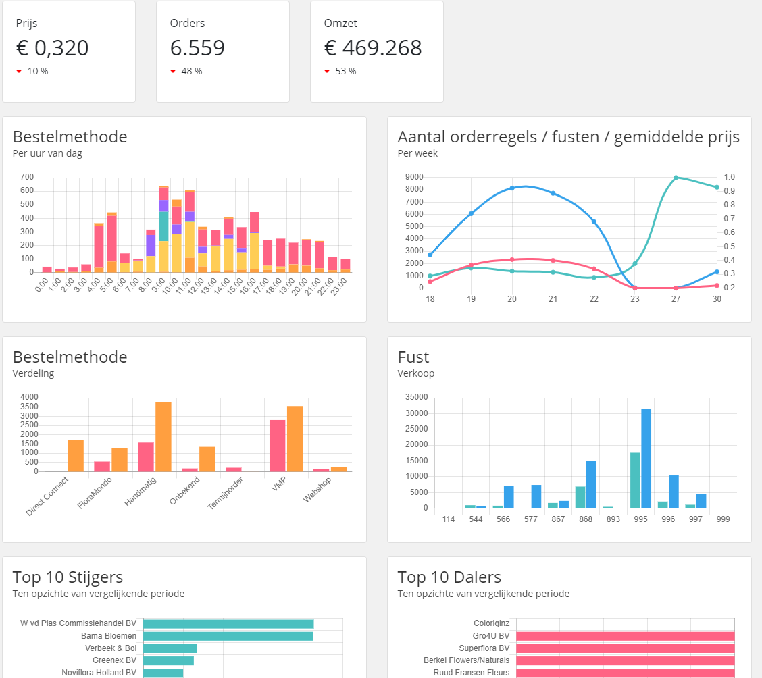Click the Berkel Flowers/Naturals bar
The image size is (762, 678).
click(626, 660)
